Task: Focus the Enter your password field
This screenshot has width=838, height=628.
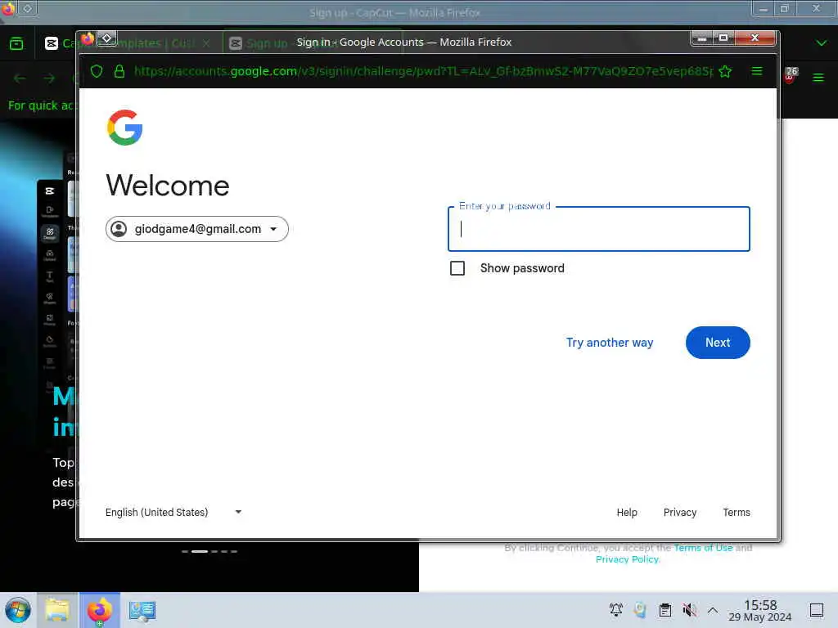Action: click(598, 229)
